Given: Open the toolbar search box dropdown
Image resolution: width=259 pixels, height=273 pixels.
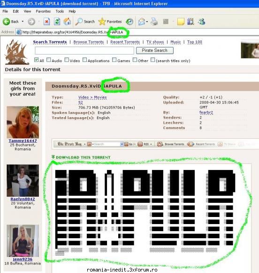Looking at the screenshot, I should tap(122, 144).
